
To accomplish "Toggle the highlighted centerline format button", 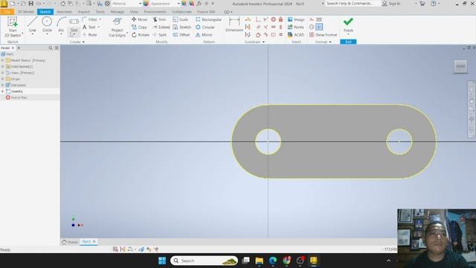I will pos(319,27).
